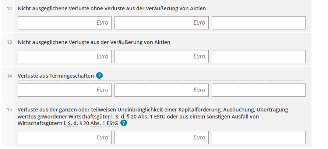Select second Euro field under Termingeschäften

click(162, 90)
